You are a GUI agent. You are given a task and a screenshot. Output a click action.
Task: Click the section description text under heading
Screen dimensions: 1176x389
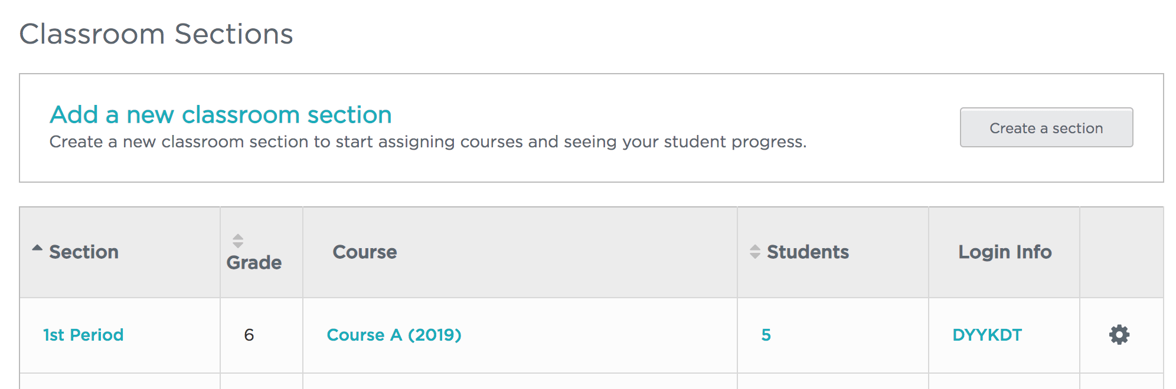point(427,142)
